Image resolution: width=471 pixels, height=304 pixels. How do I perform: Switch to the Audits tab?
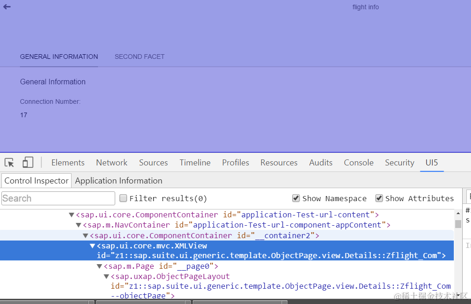click(321, 163)
